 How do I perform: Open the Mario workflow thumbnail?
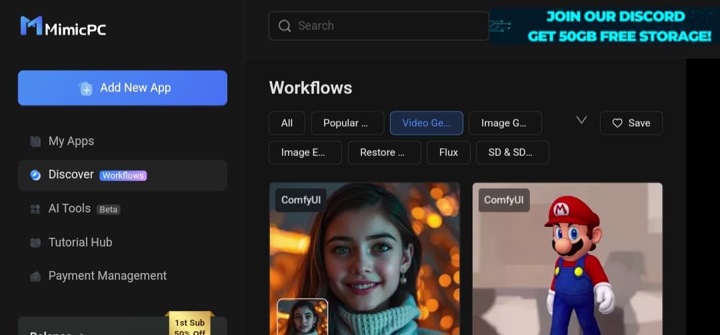point(567,259)
